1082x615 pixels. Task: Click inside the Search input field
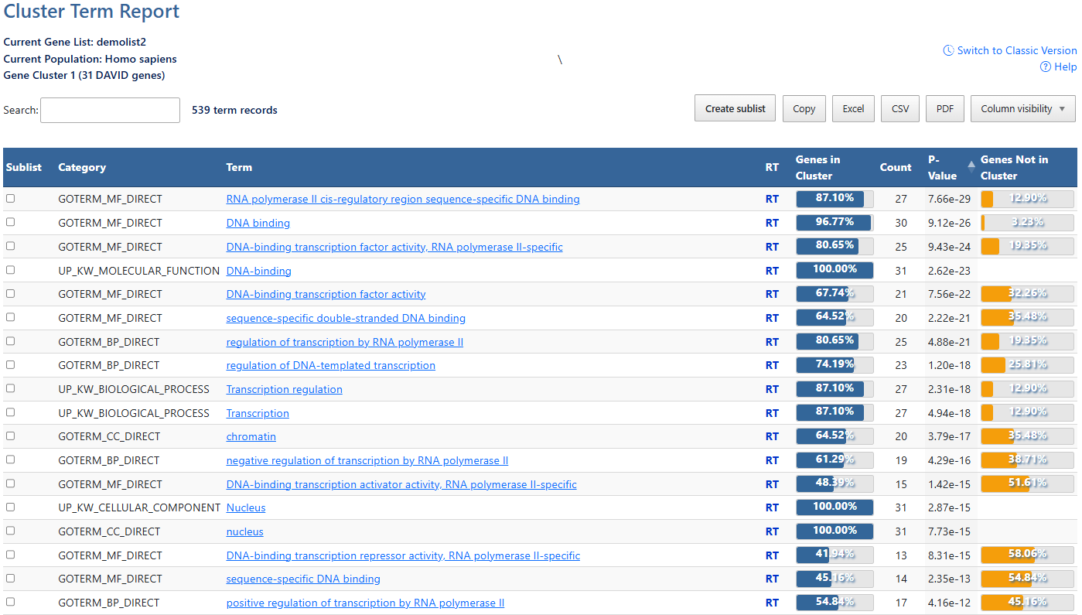[x=109, y=110]
